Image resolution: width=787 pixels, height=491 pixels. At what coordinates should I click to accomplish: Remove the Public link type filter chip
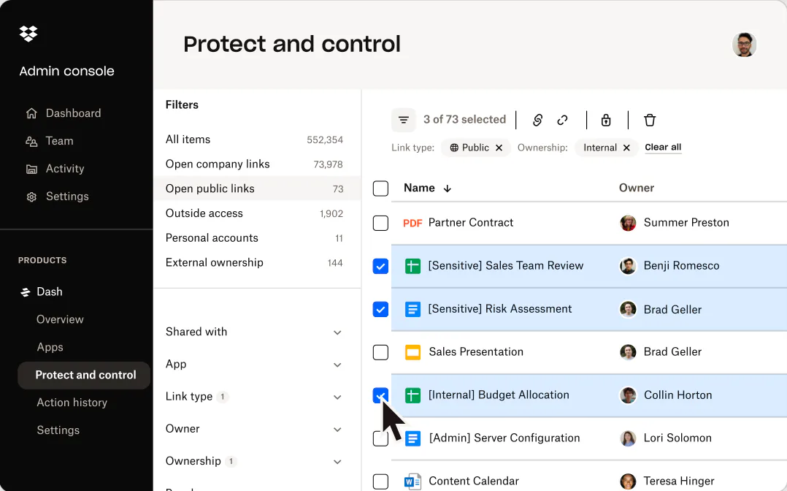click(x=499, y=148)
